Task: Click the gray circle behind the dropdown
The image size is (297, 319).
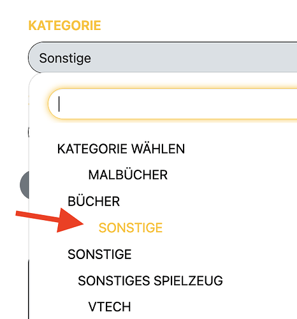Action: [24, 185]
